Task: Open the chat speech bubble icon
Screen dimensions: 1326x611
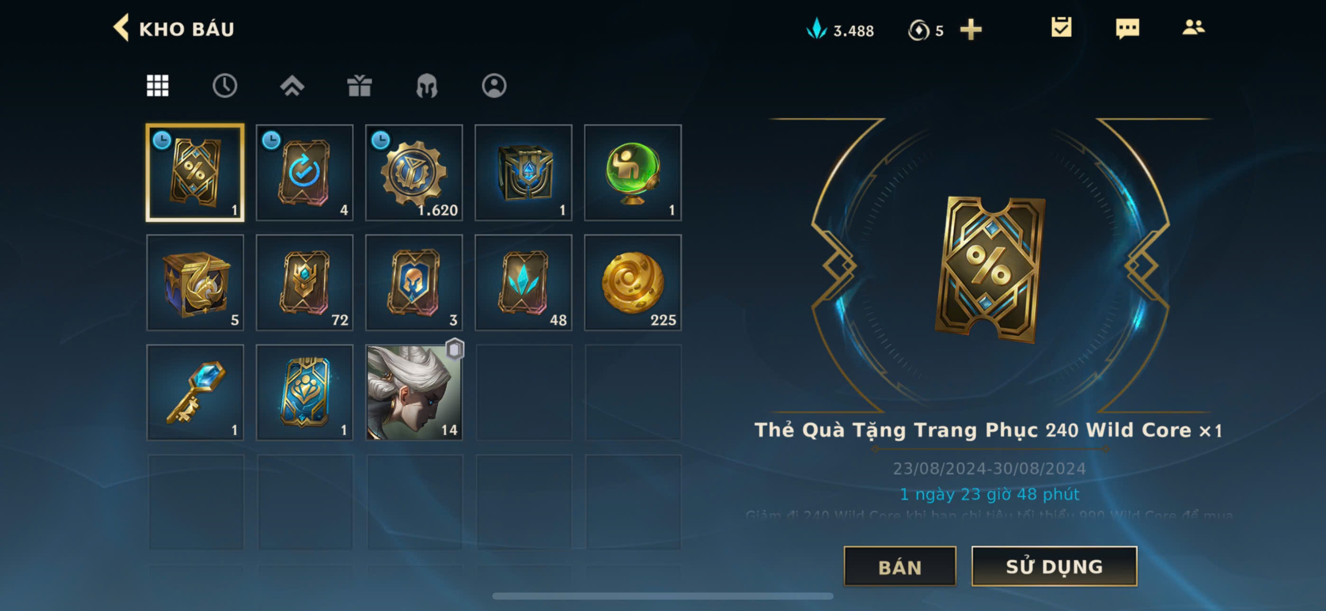Action: coord(1127,28)
